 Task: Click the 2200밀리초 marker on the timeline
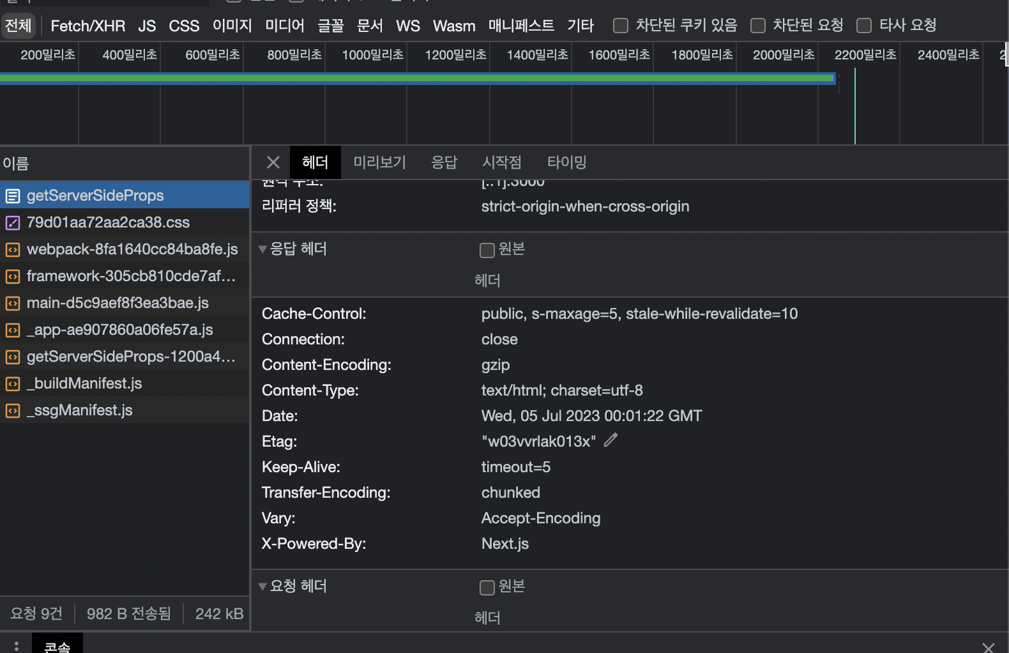[865, 55]
